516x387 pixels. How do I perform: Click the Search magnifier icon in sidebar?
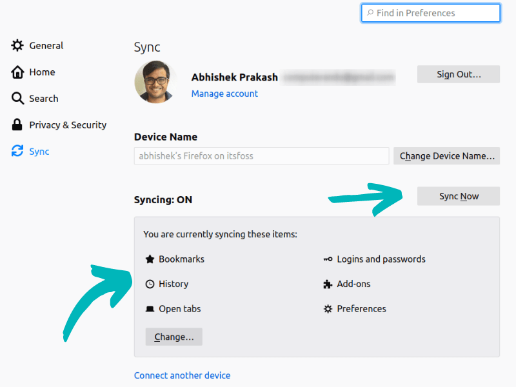click(17, 99)
